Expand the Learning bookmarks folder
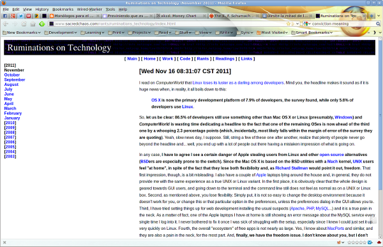 pyautogui.click(x=93, y=32)
